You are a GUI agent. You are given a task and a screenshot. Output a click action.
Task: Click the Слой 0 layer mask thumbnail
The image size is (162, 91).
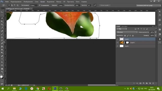point(127,42)
